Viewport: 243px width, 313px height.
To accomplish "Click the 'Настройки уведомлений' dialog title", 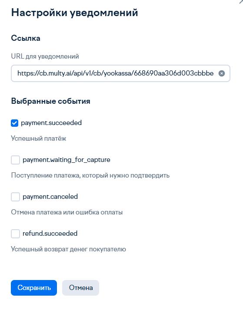I will tap(74, 13).
